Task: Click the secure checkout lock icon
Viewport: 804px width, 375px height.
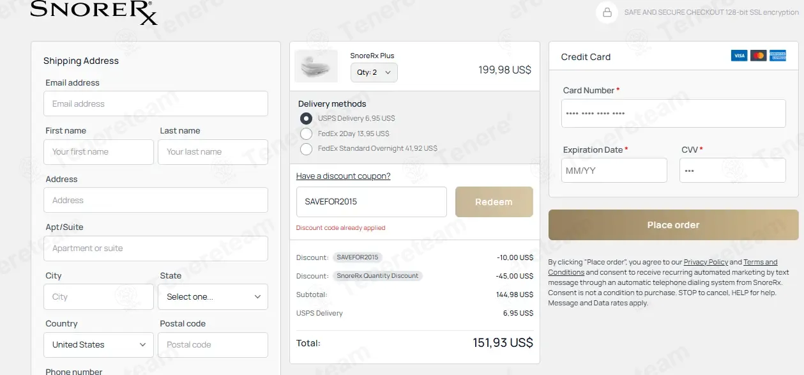Action: coord(607,12)
